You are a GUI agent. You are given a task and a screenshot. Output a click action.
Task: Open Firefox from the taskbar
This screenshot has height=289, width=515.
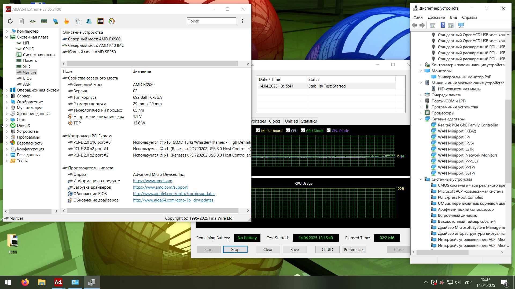click(25, 282)
